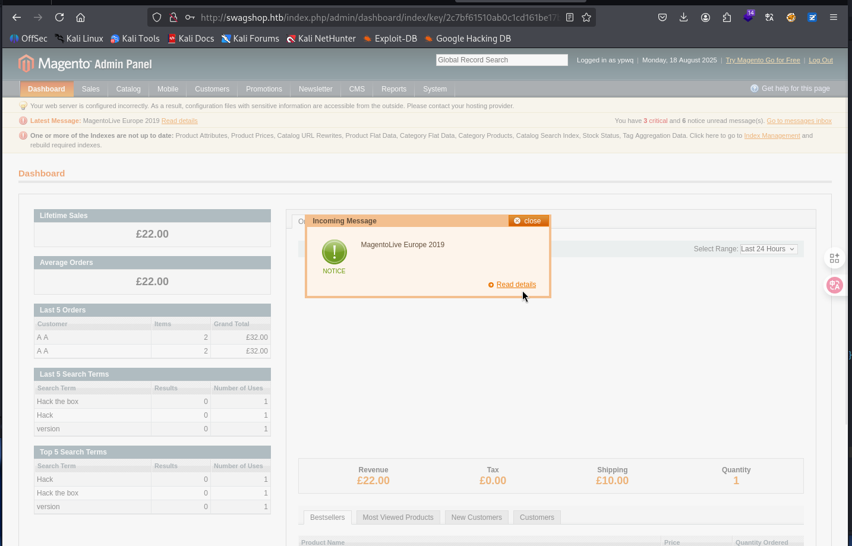
Task: Open the Firefox account icon
Action: click(x=705, y=17)
